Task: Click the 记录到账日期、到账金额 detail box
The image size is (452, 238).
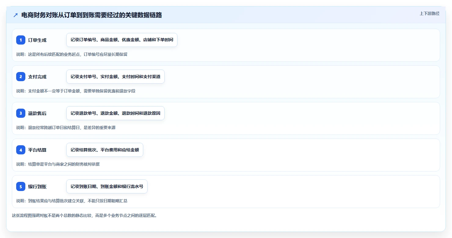Action: pyautogui.click(x=107, y=186)
